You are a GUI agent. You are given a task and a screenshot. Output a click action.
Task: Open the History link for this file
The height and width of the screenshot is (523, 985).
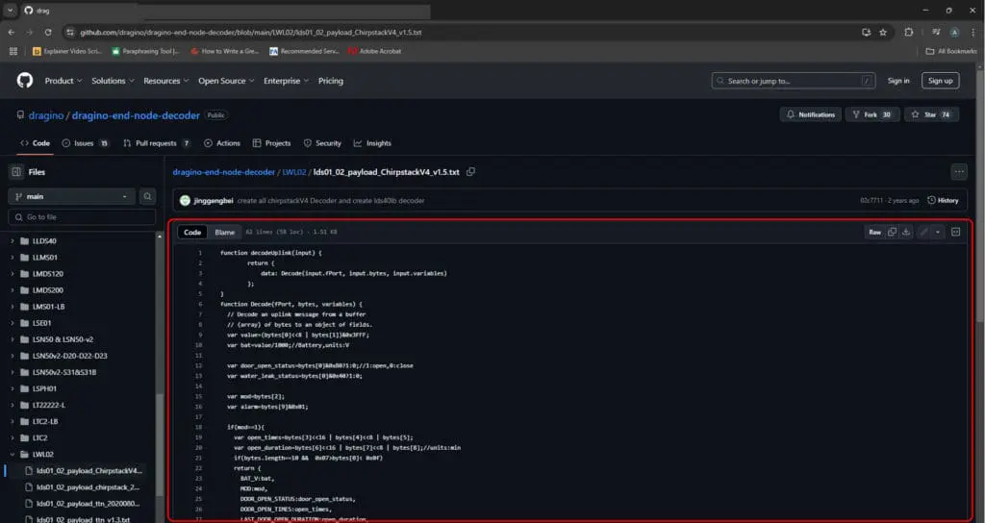[943, 200]
